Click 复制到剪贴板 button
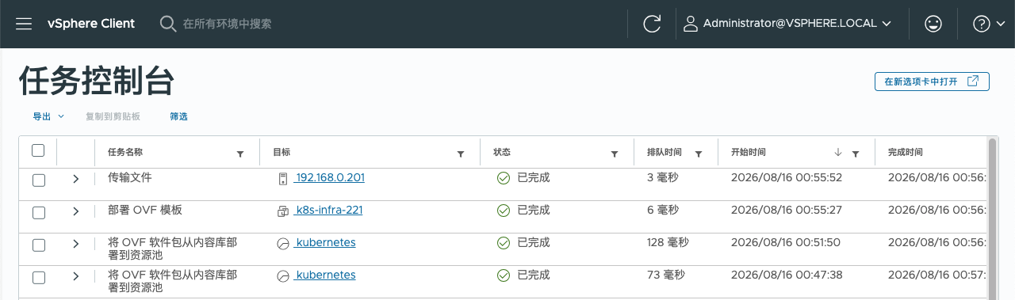 tap(113, 116)
